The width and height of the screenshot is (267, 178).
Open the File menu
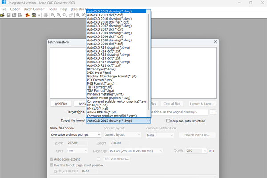click(4, 9)
